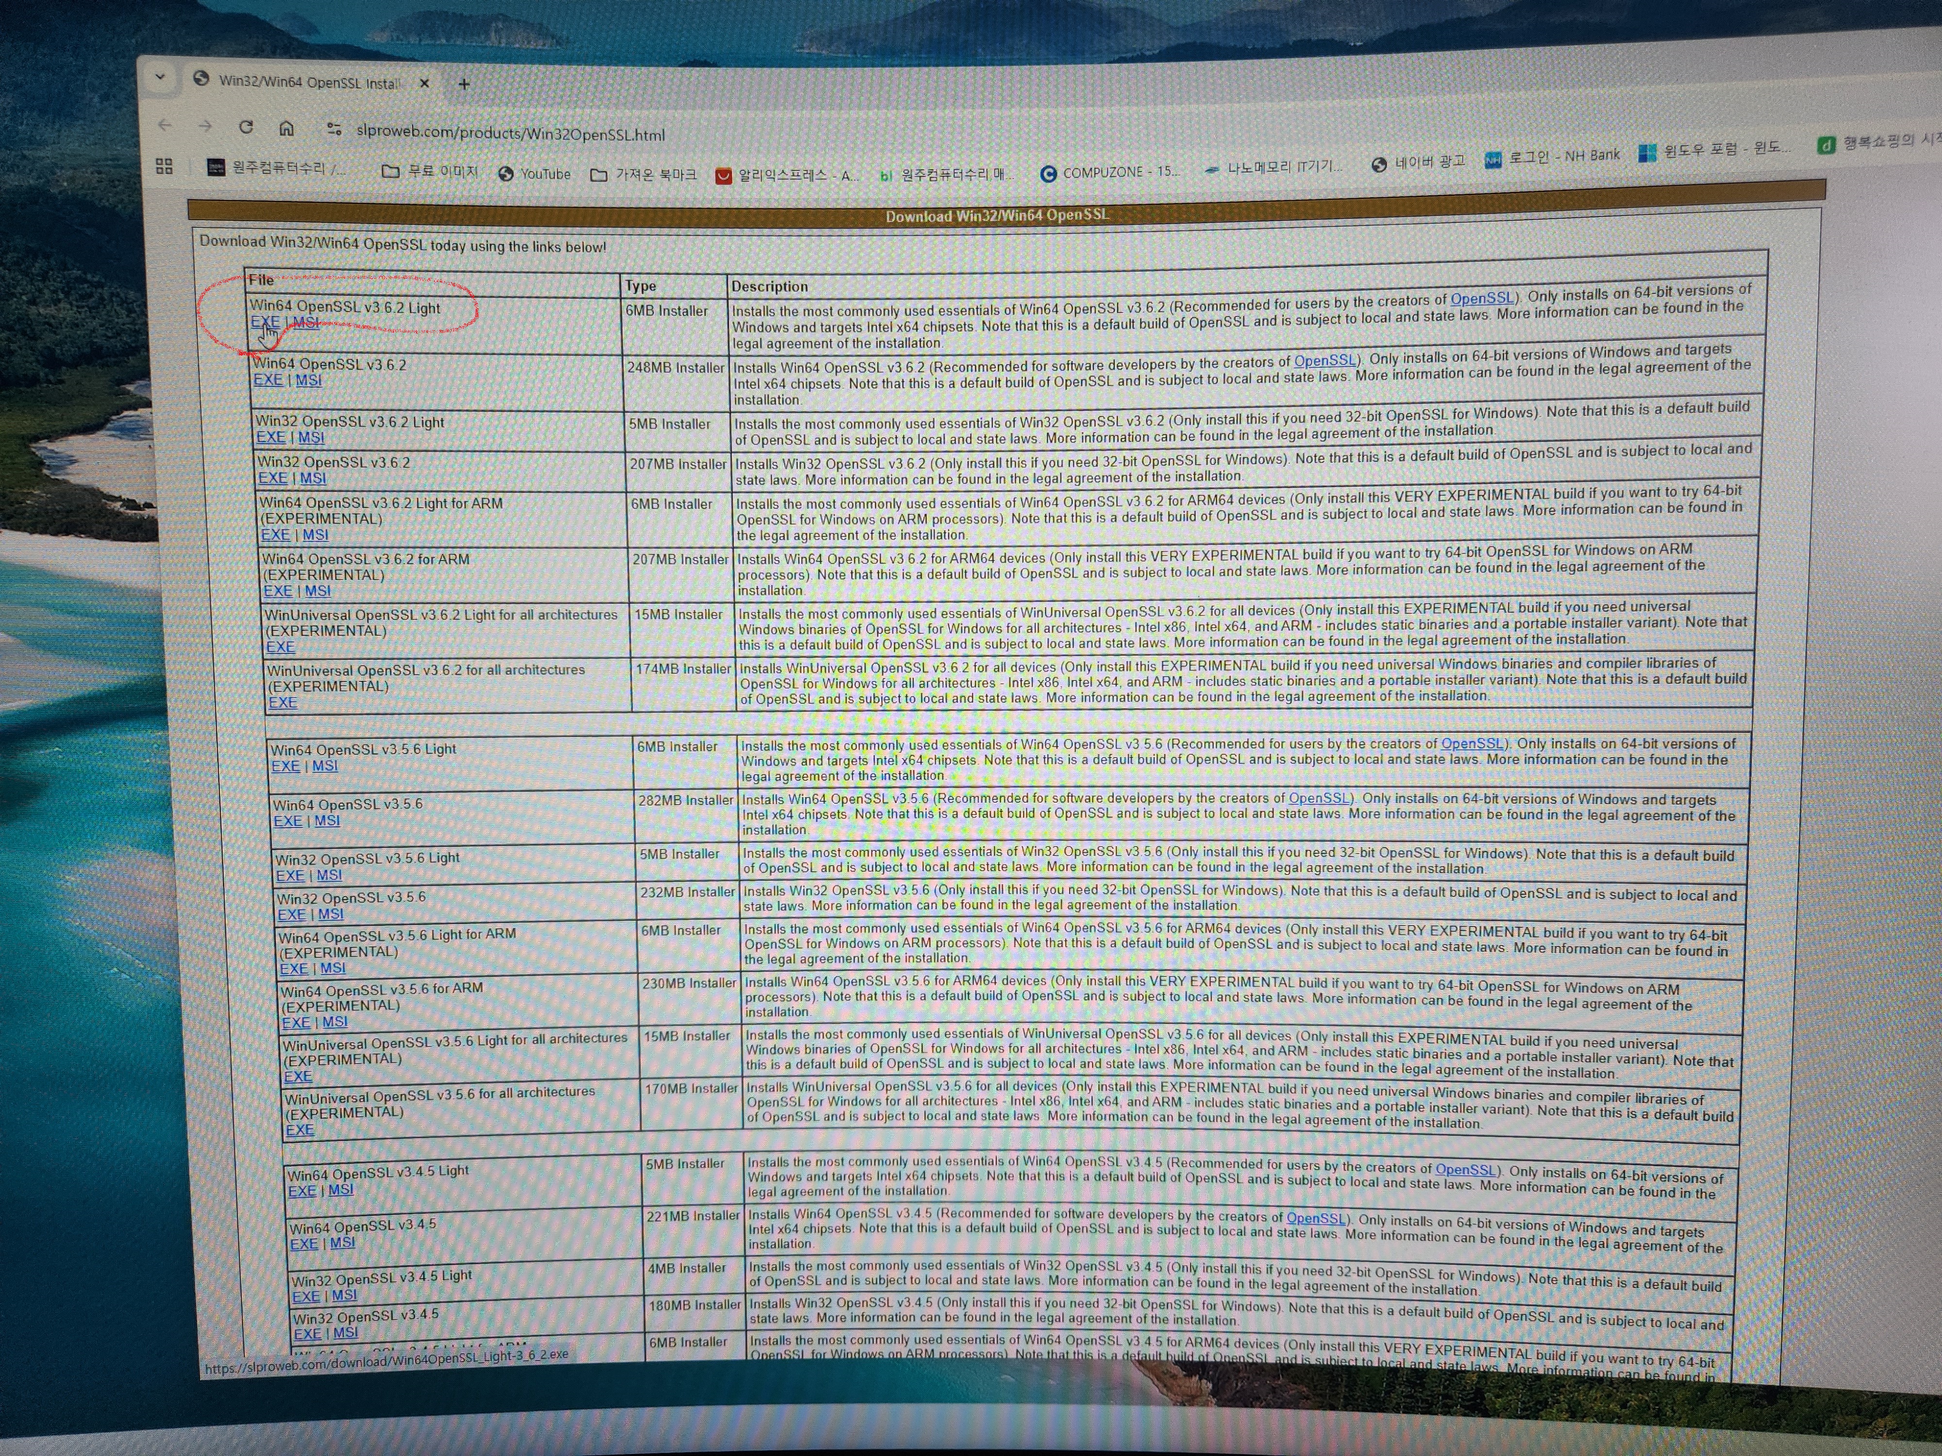Screen dimensions: 1942x1456
Task: Download Win64 OpenSSL v3.6.2 EXE
Action: [268, 380]
